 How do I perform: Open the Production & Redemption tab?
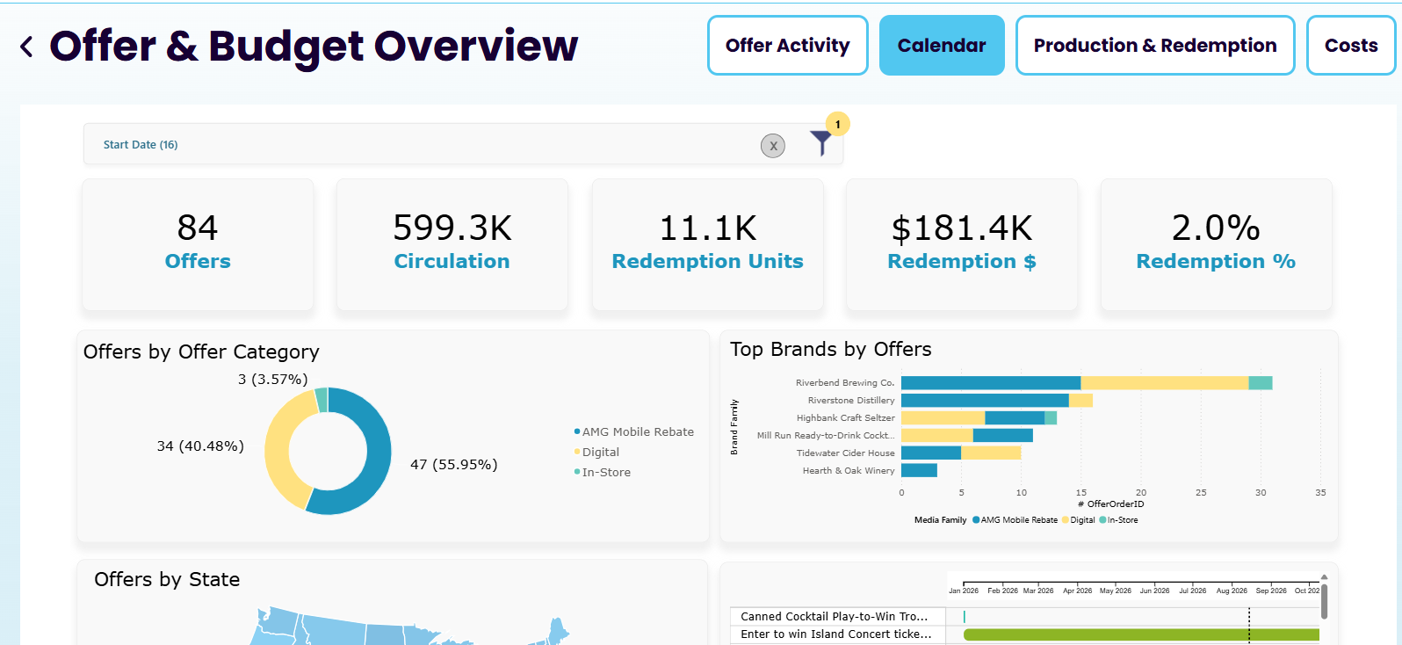(1155, 46)
